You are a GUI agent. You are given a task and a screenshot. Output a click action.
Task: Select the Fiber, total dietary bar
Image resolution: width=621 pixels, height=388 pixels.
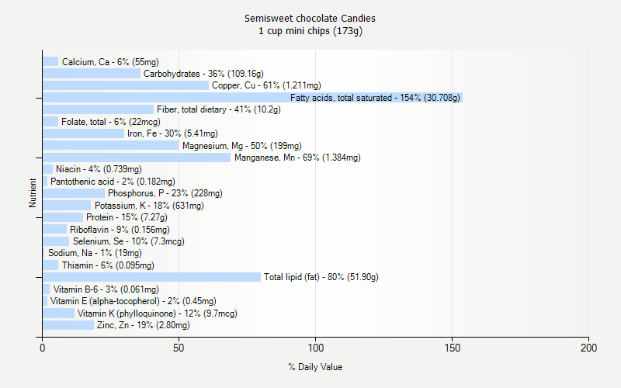pos(98,109)
